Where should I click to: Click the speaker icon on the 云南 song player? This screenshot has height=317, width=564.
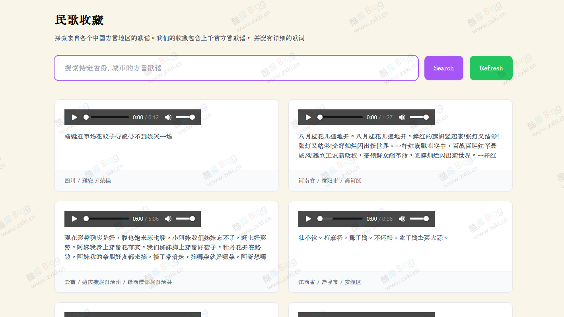click(168, 218)
